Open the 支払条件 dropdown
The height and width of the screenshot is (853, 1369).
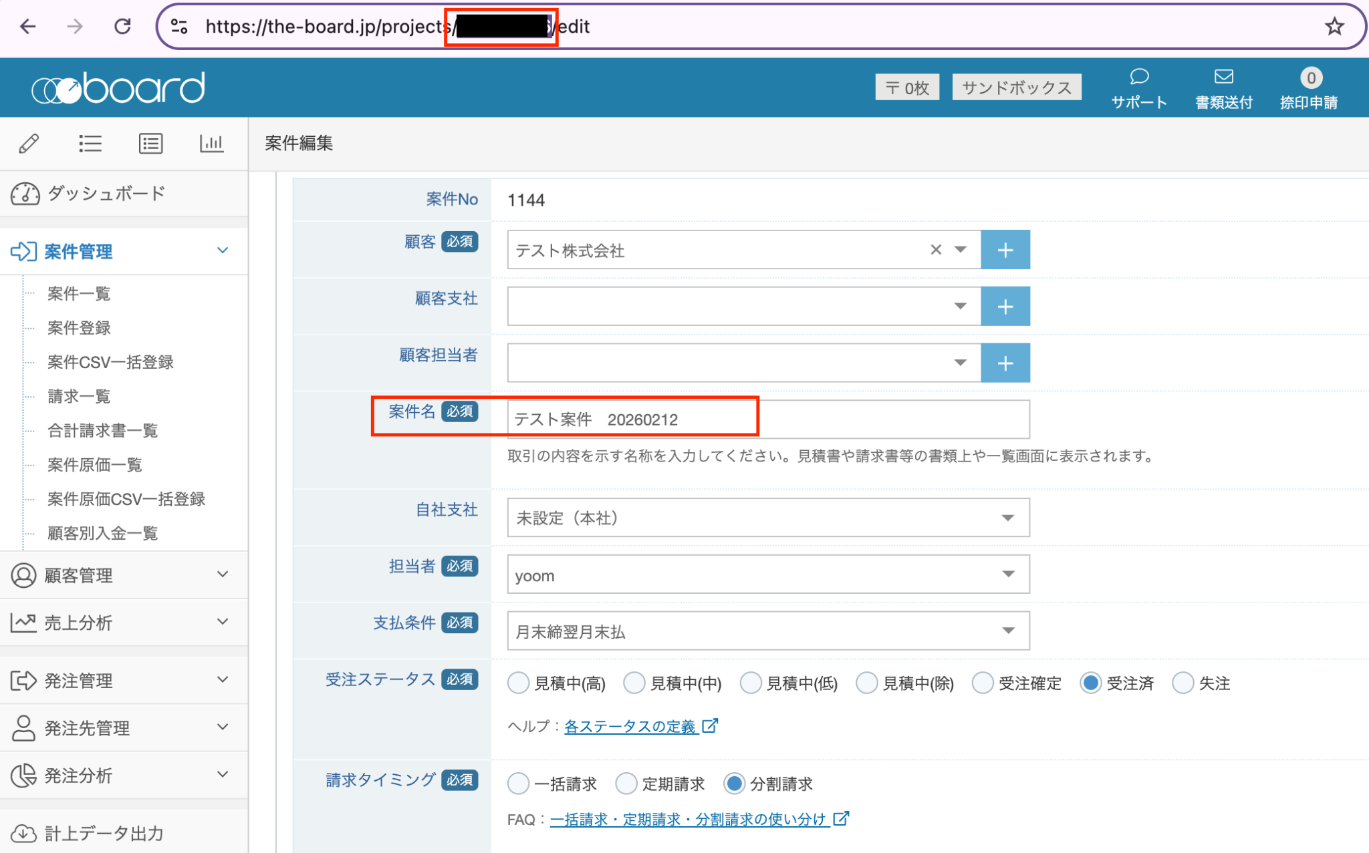click(x=767, y=631)
